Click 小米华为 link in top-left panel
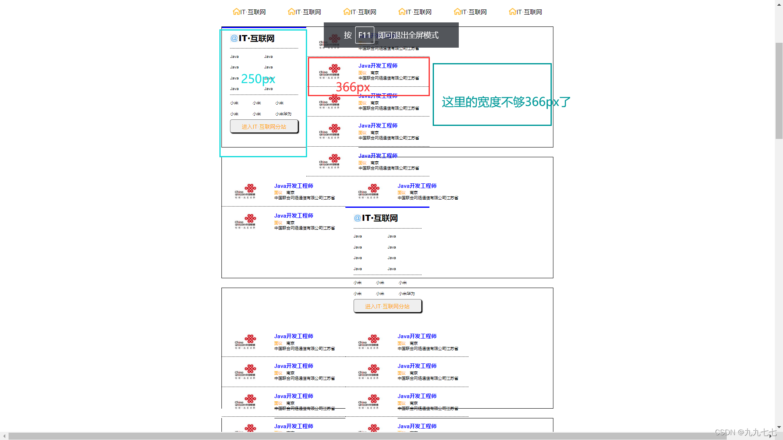Viewport: 783px width, 440px height. [x=283, y=114]
